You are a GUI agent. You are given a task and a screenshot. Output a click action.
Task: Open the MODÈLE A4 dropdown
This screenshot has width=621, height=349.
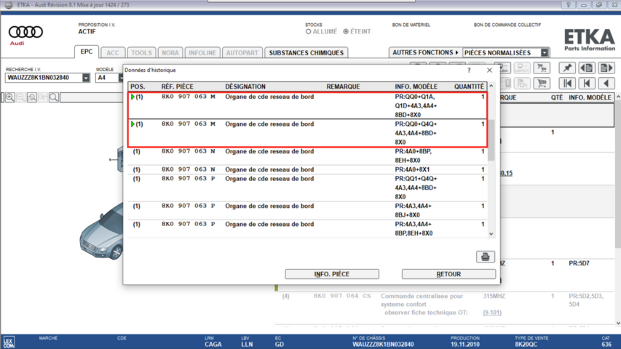(x=120, y=78)
